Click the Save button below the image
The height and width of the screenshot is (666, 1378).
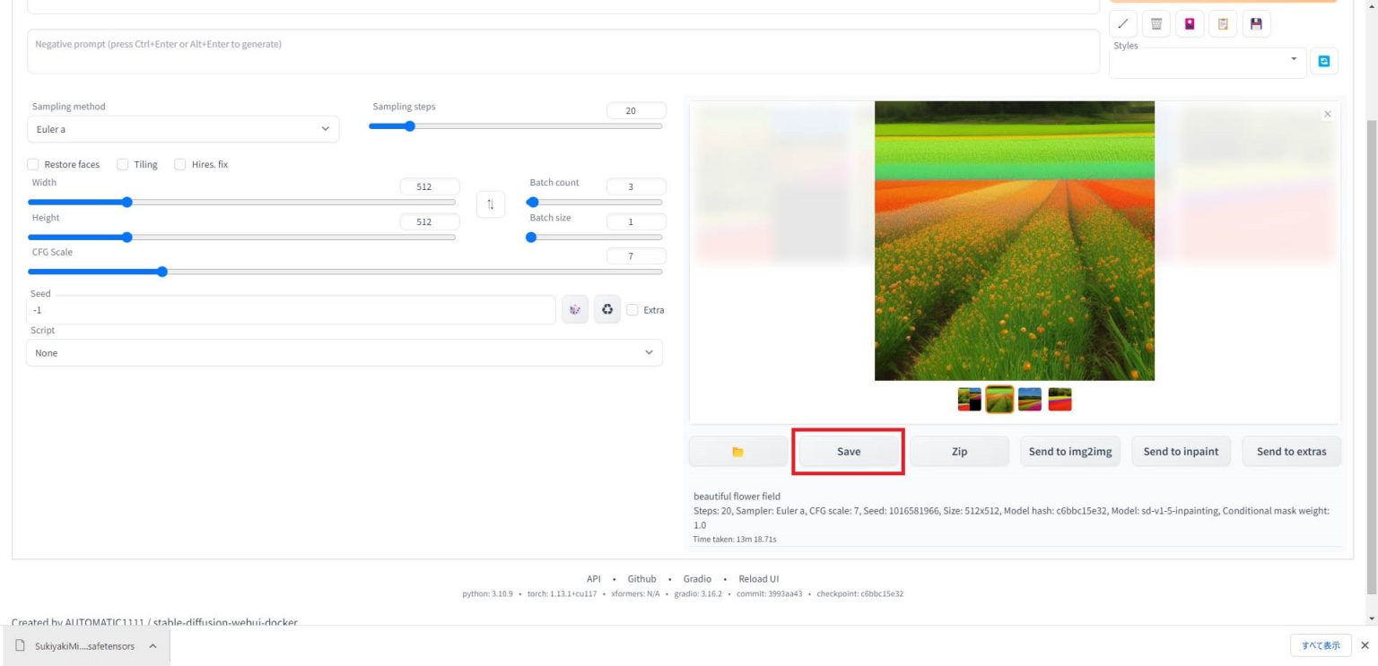(847, 451)
